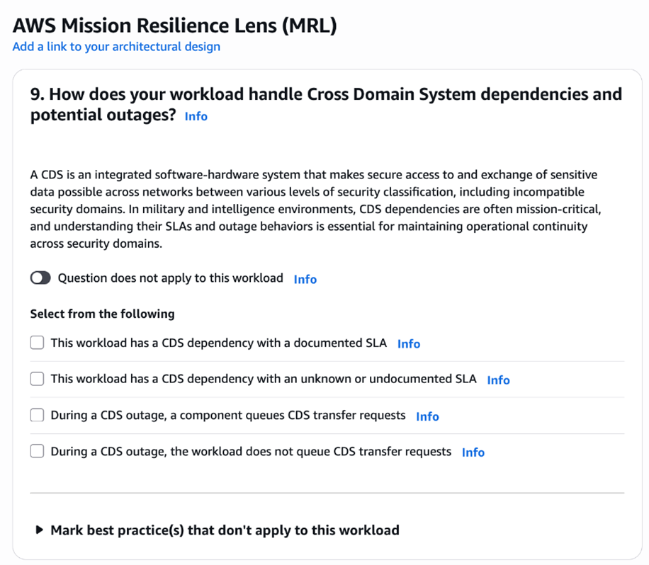Viewport: 649px width, 565px height.
Task: View Info for 'component queues CDS transfer requests'
Action: point(427,416)
